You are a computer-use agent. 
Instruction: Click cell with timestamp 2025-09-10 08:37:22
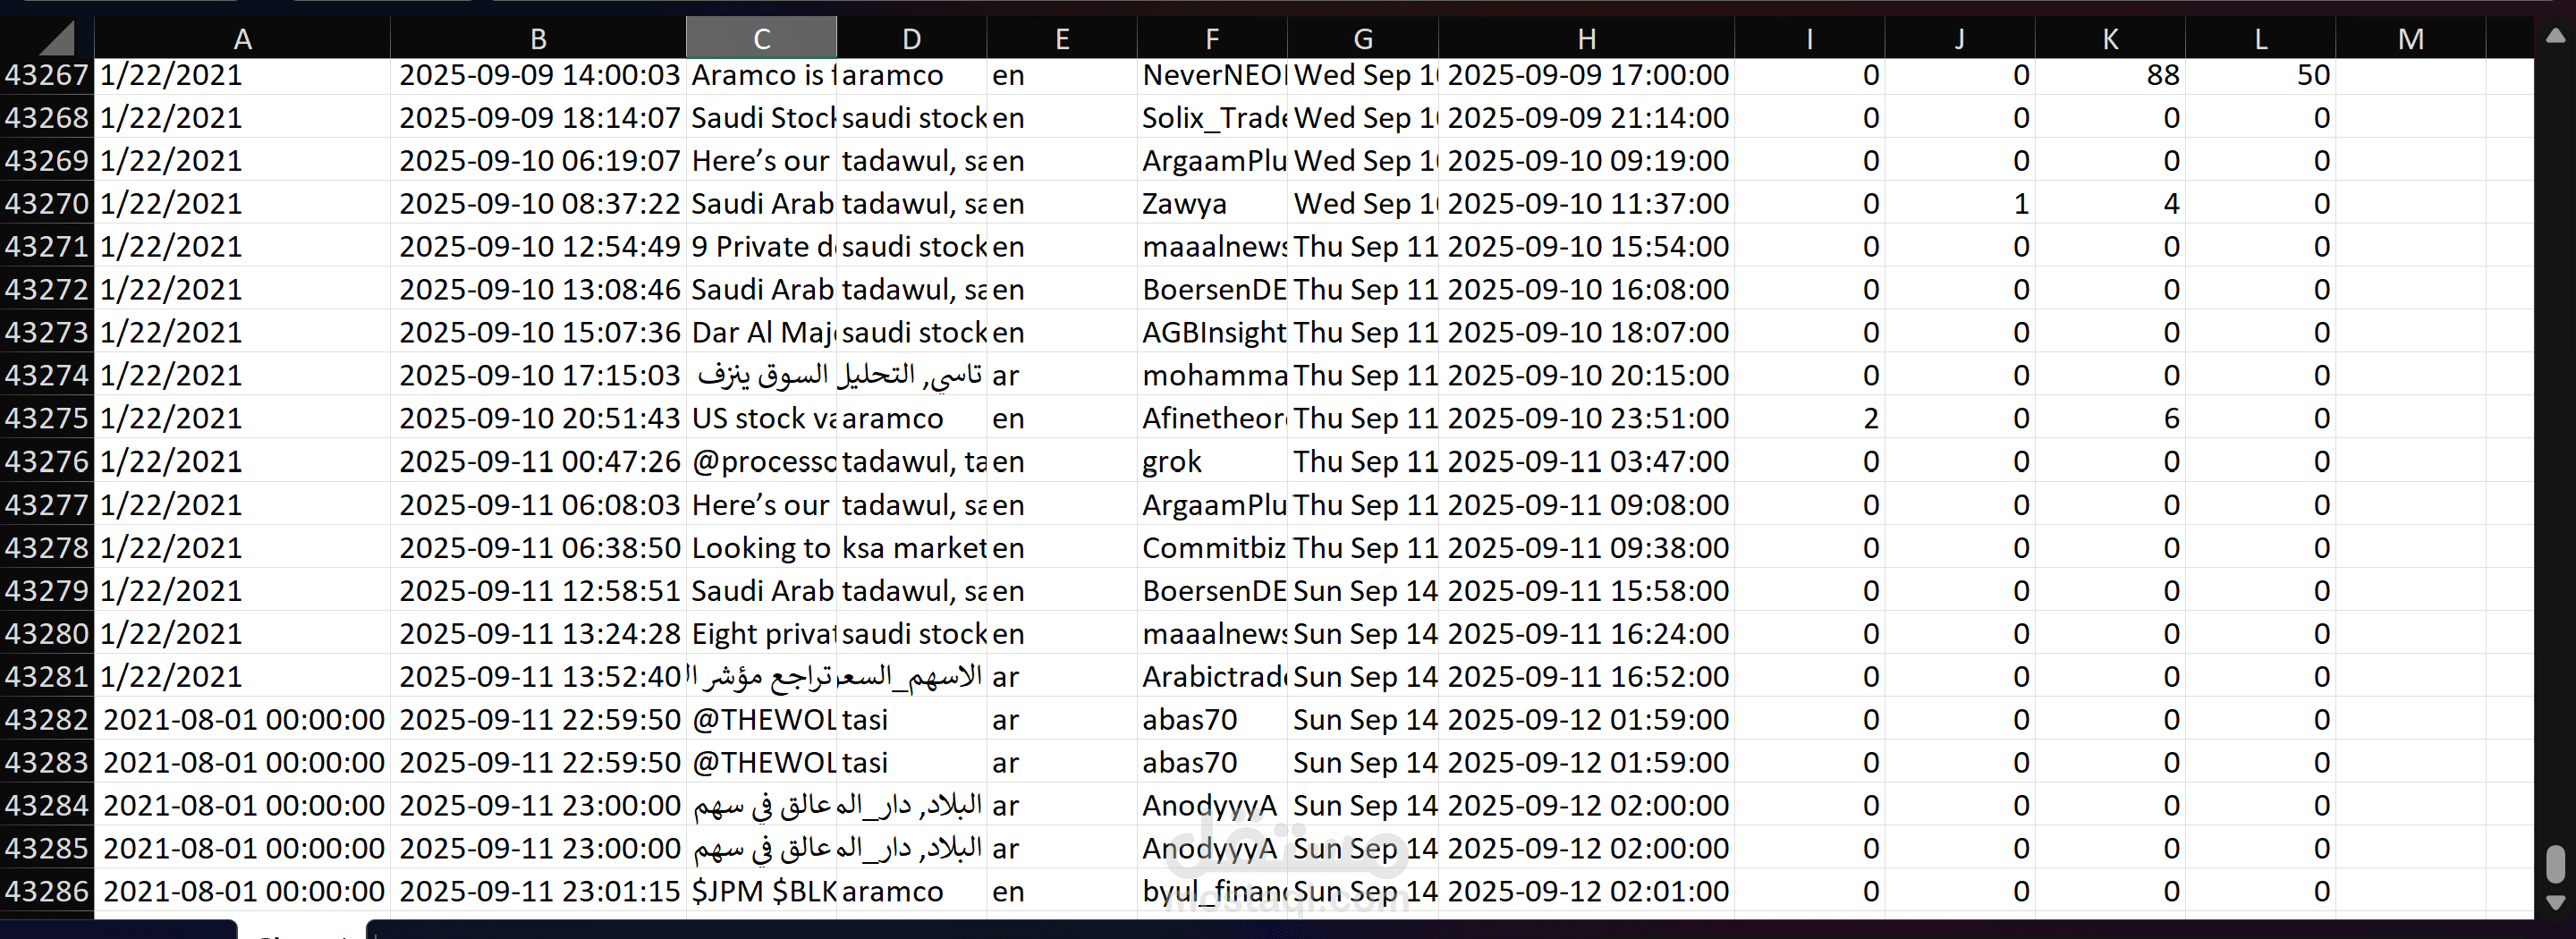538,204
